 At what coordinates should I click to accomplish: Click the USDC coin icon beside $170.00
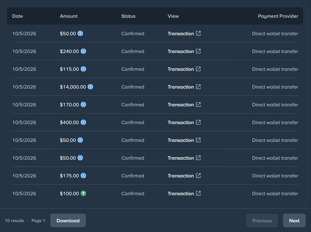(83, 105)
